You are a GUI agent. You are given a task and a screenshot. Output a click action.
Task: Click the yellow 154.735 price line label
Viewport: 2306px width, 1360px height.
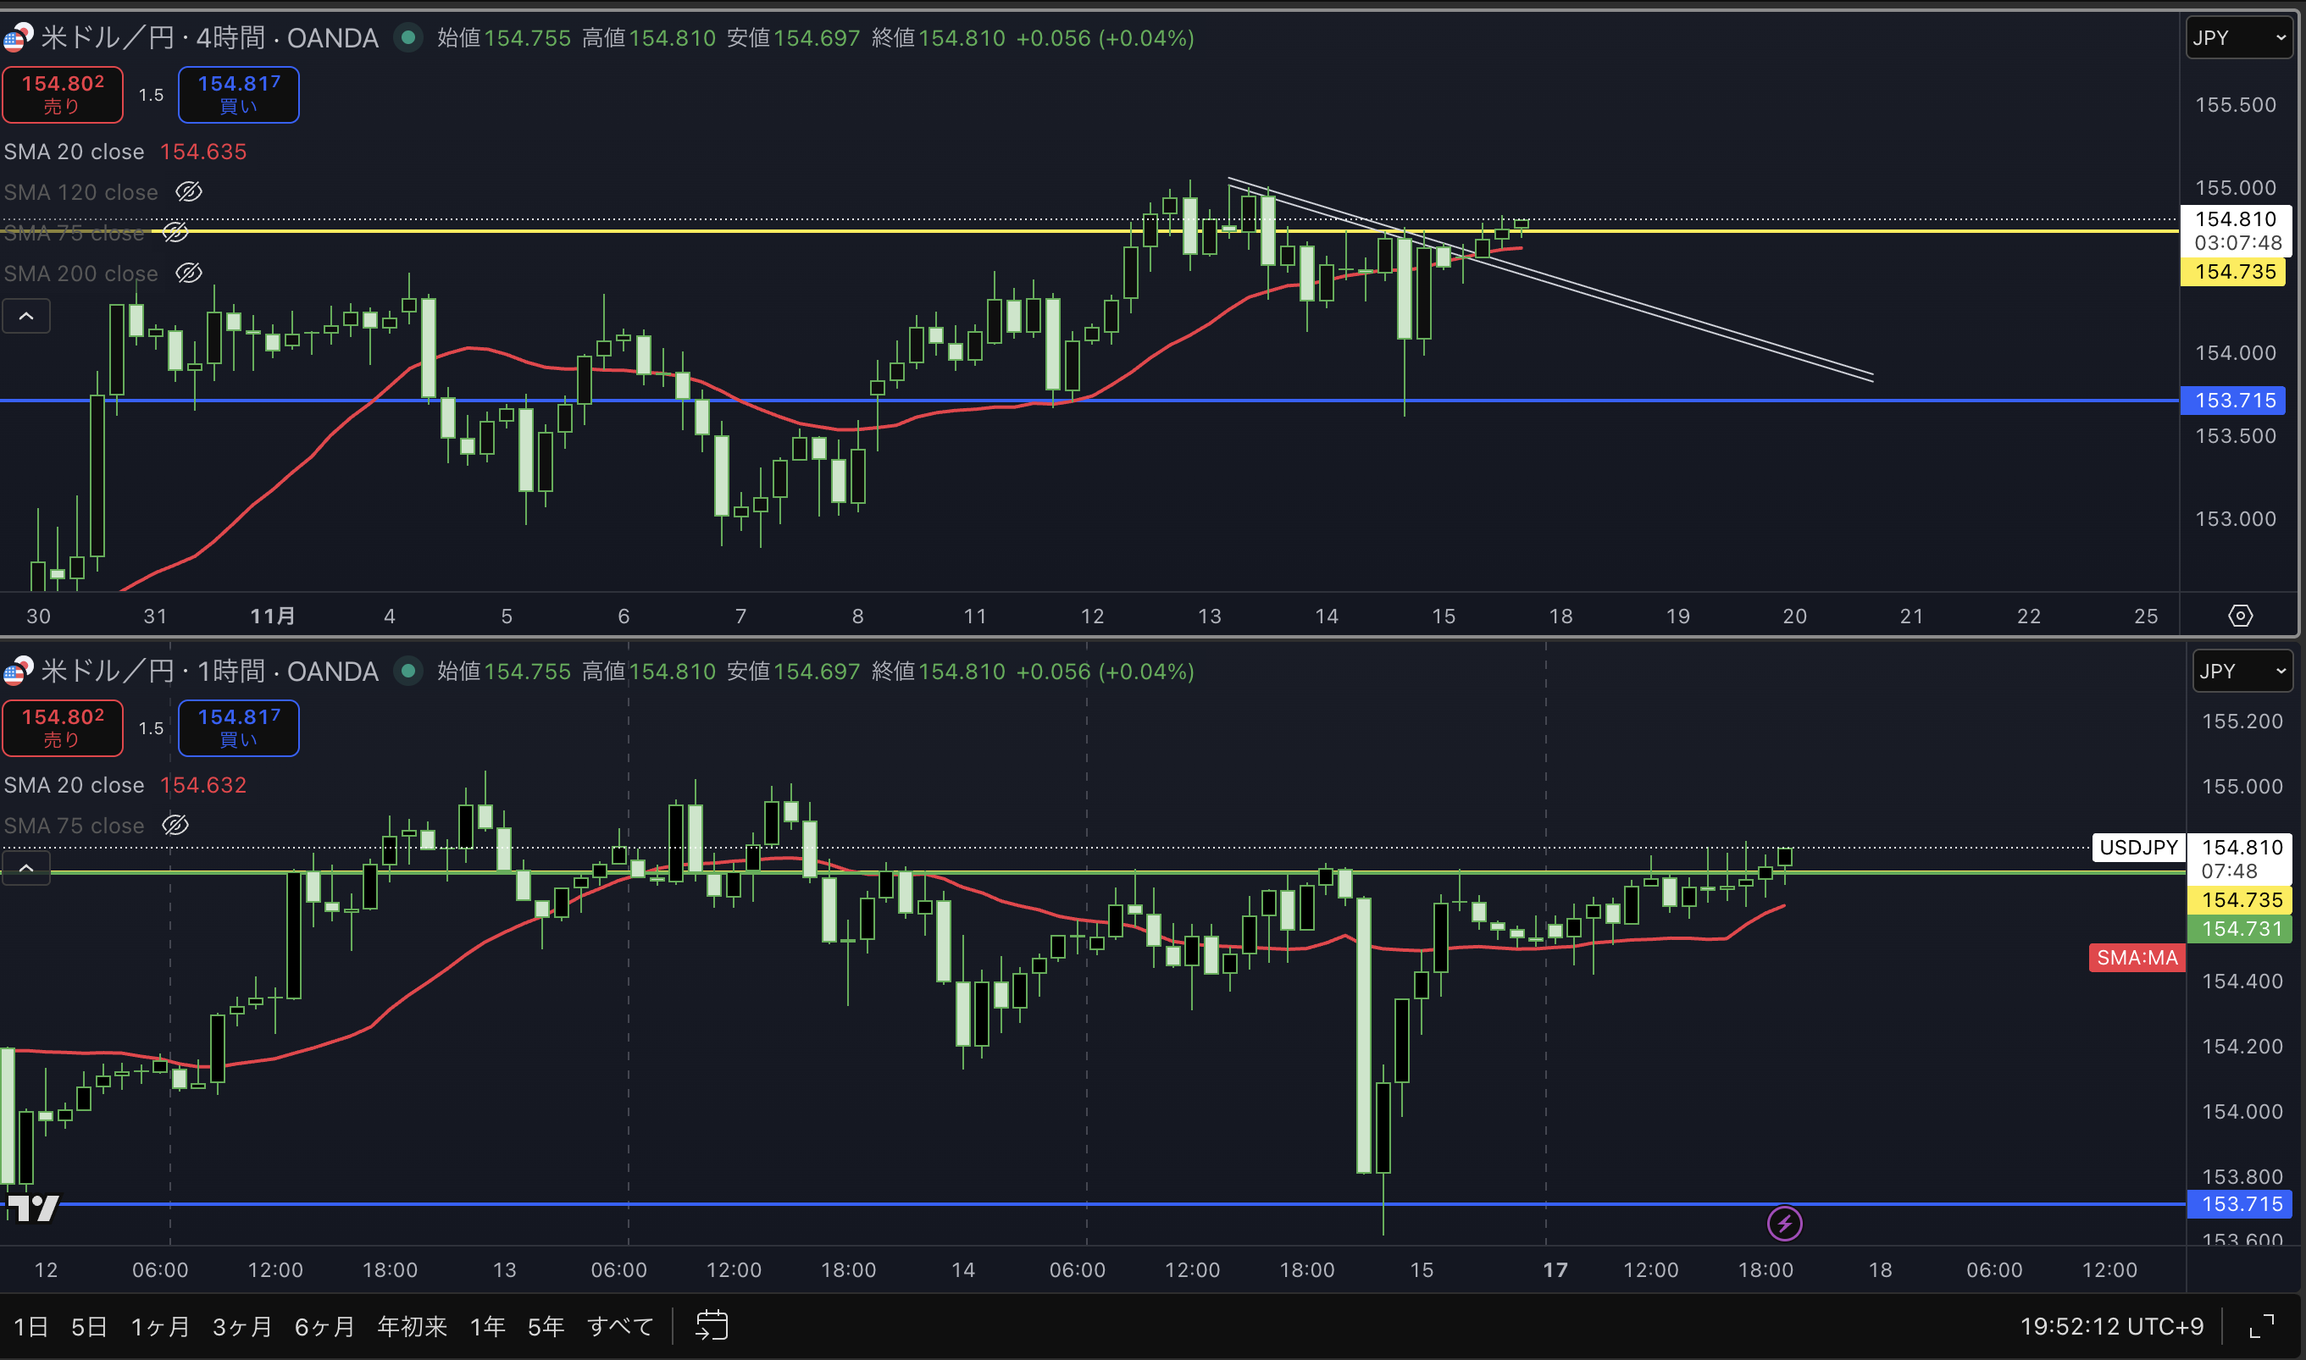pos(2234,272)
